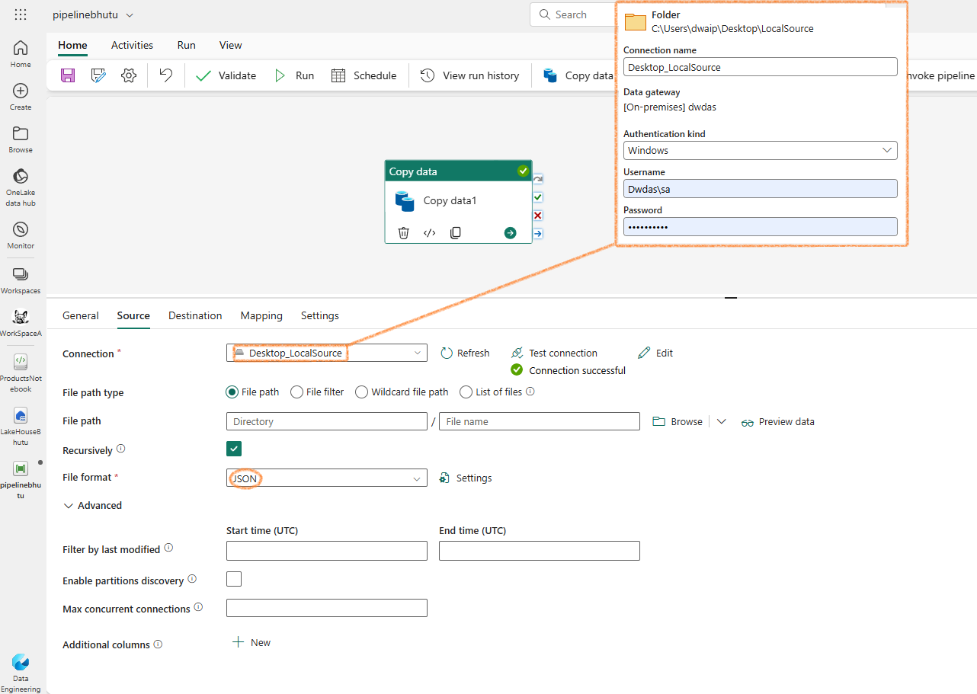
Task: Click Recursively info icon
Action: (120, 449)
